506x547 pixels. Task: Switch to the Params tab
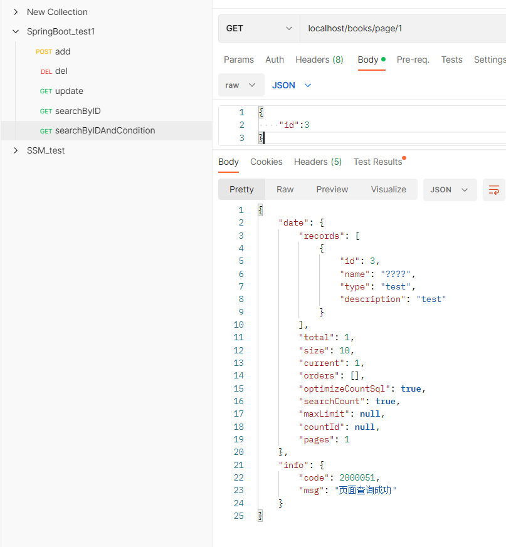pyautogui.click(x=239, y=60)
